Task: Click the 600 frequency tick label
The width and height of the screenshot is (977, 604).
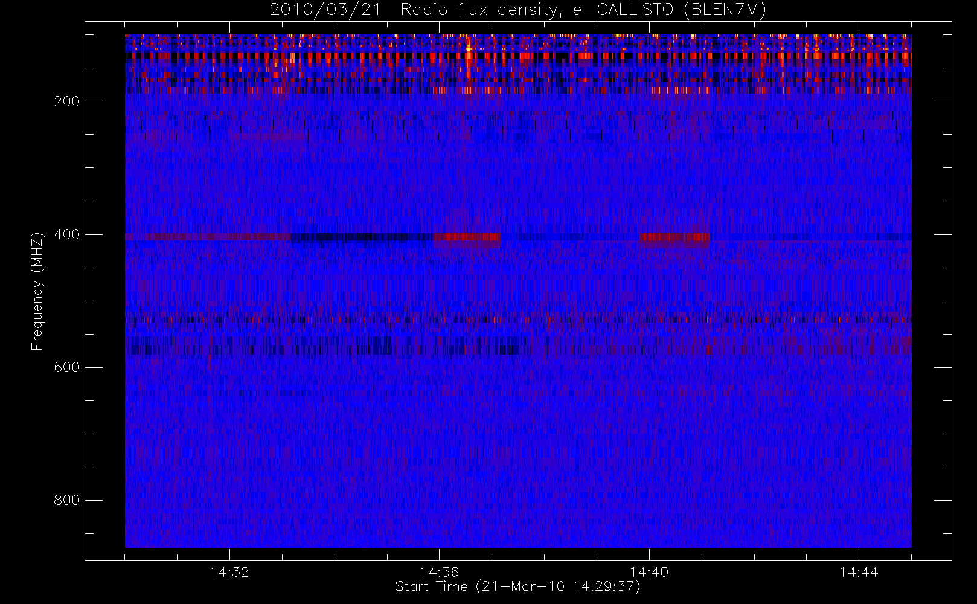Action: pos(67,367)
